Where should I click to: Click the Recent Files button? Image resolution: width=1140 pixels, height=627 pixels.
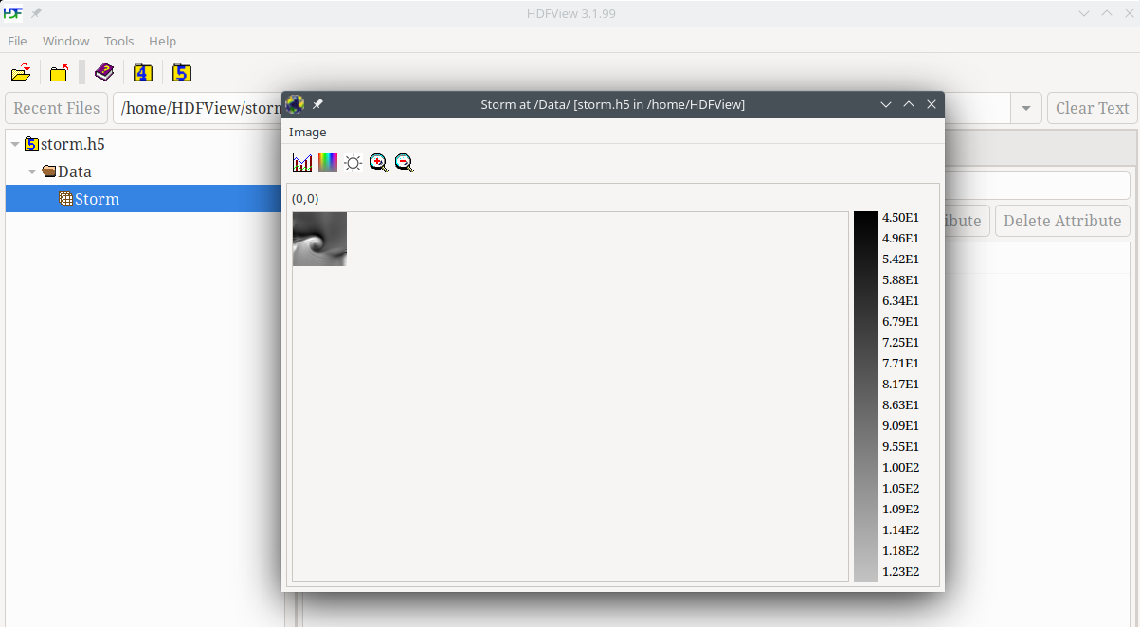coord(56,108)
